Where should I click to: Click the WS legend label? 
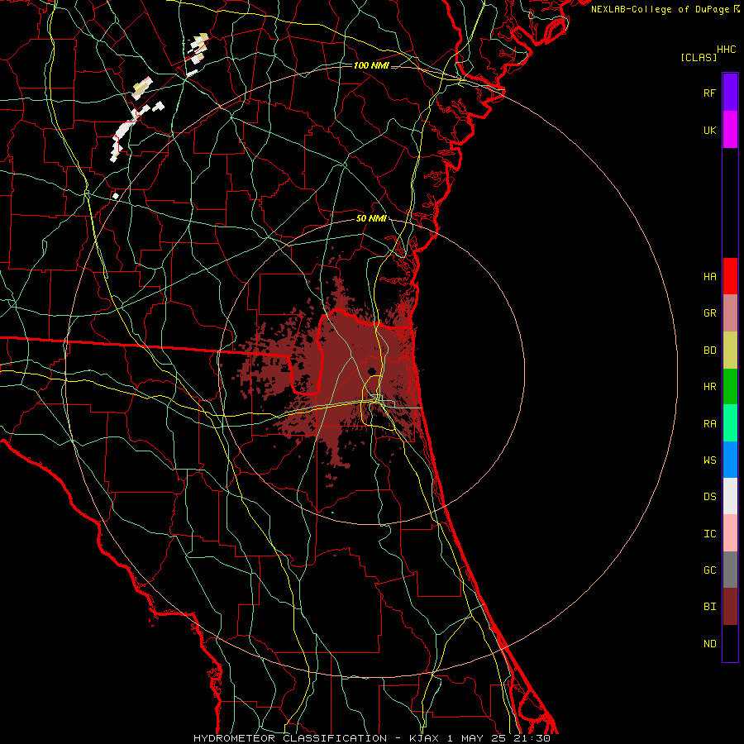pos(709,460)
